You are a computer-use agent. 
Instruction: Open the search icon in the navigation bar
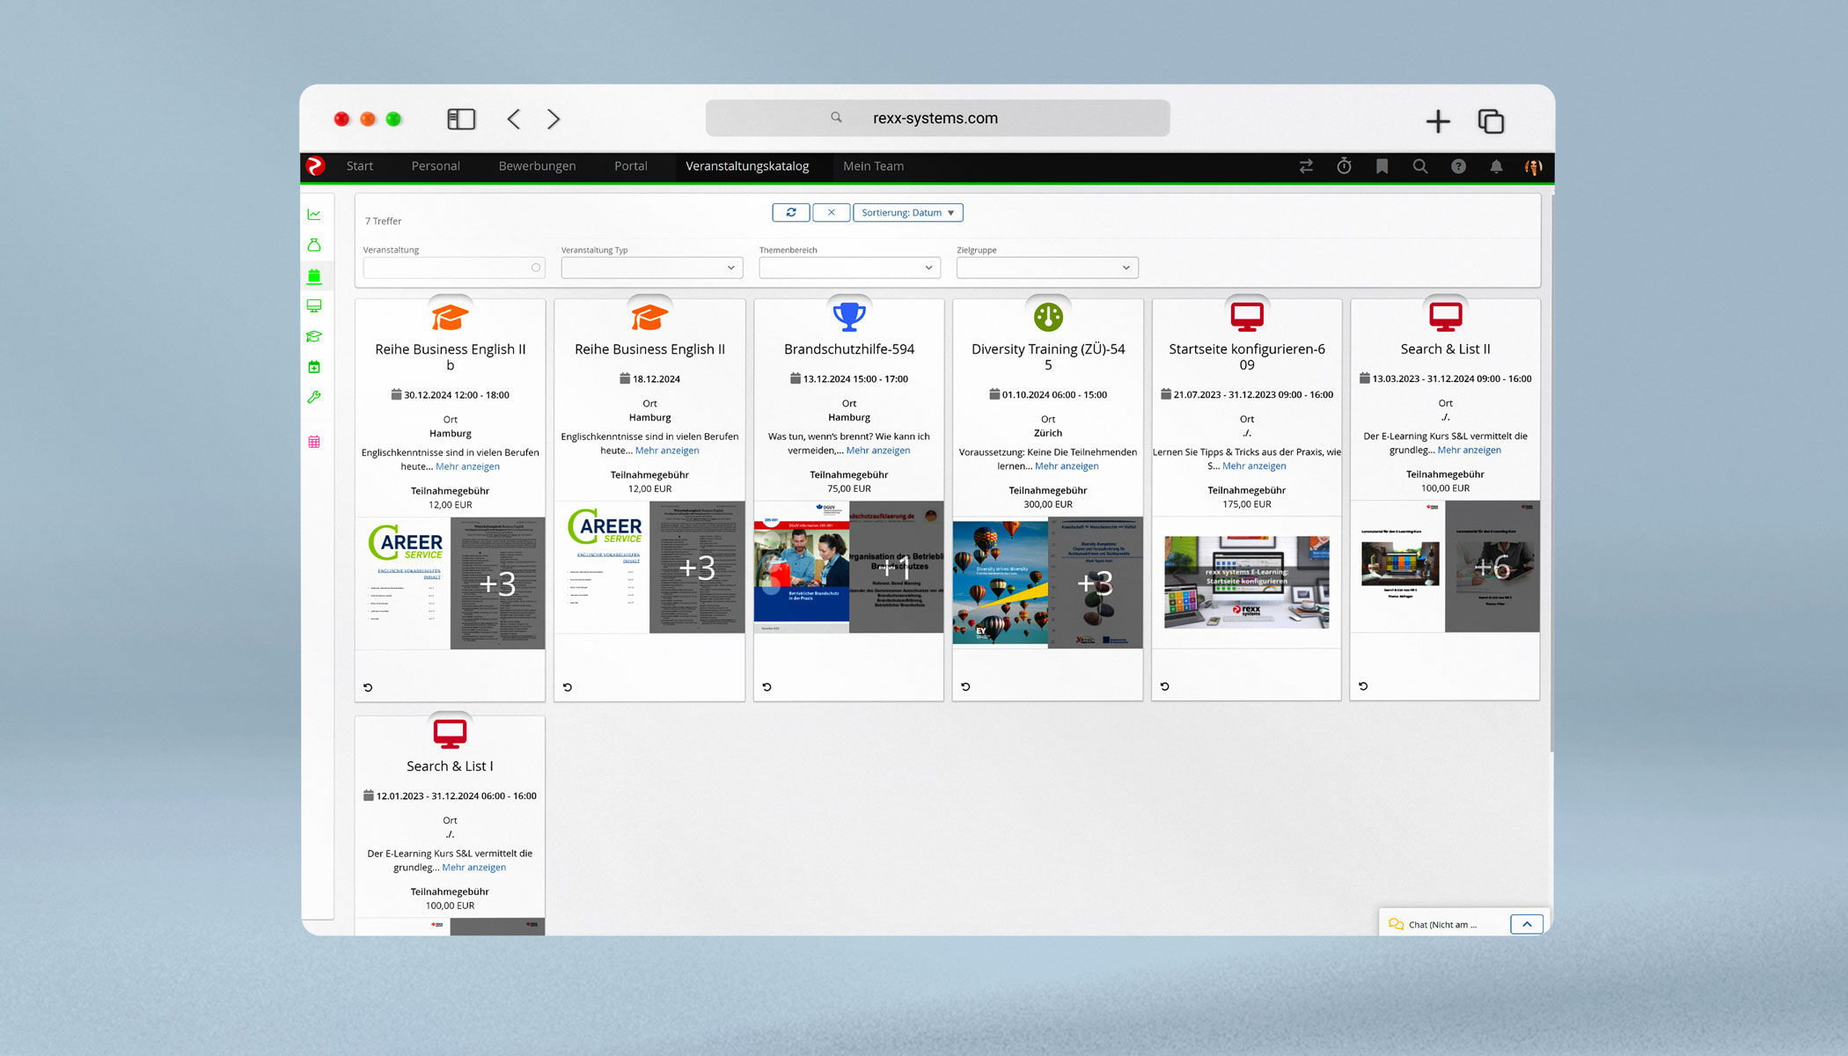click(1420, 166)
